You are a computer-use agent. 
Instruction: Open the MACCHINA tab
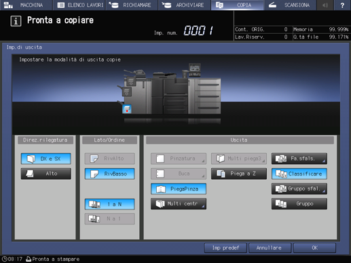click(x=26, y=5)
